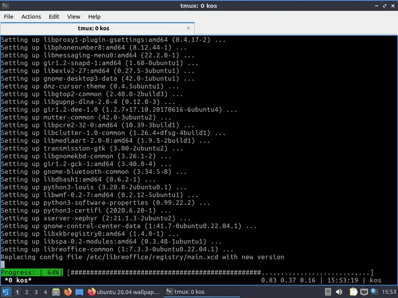Click the terminal icon in title bar
Screen dimensions: 398x298
pos(5,5)
